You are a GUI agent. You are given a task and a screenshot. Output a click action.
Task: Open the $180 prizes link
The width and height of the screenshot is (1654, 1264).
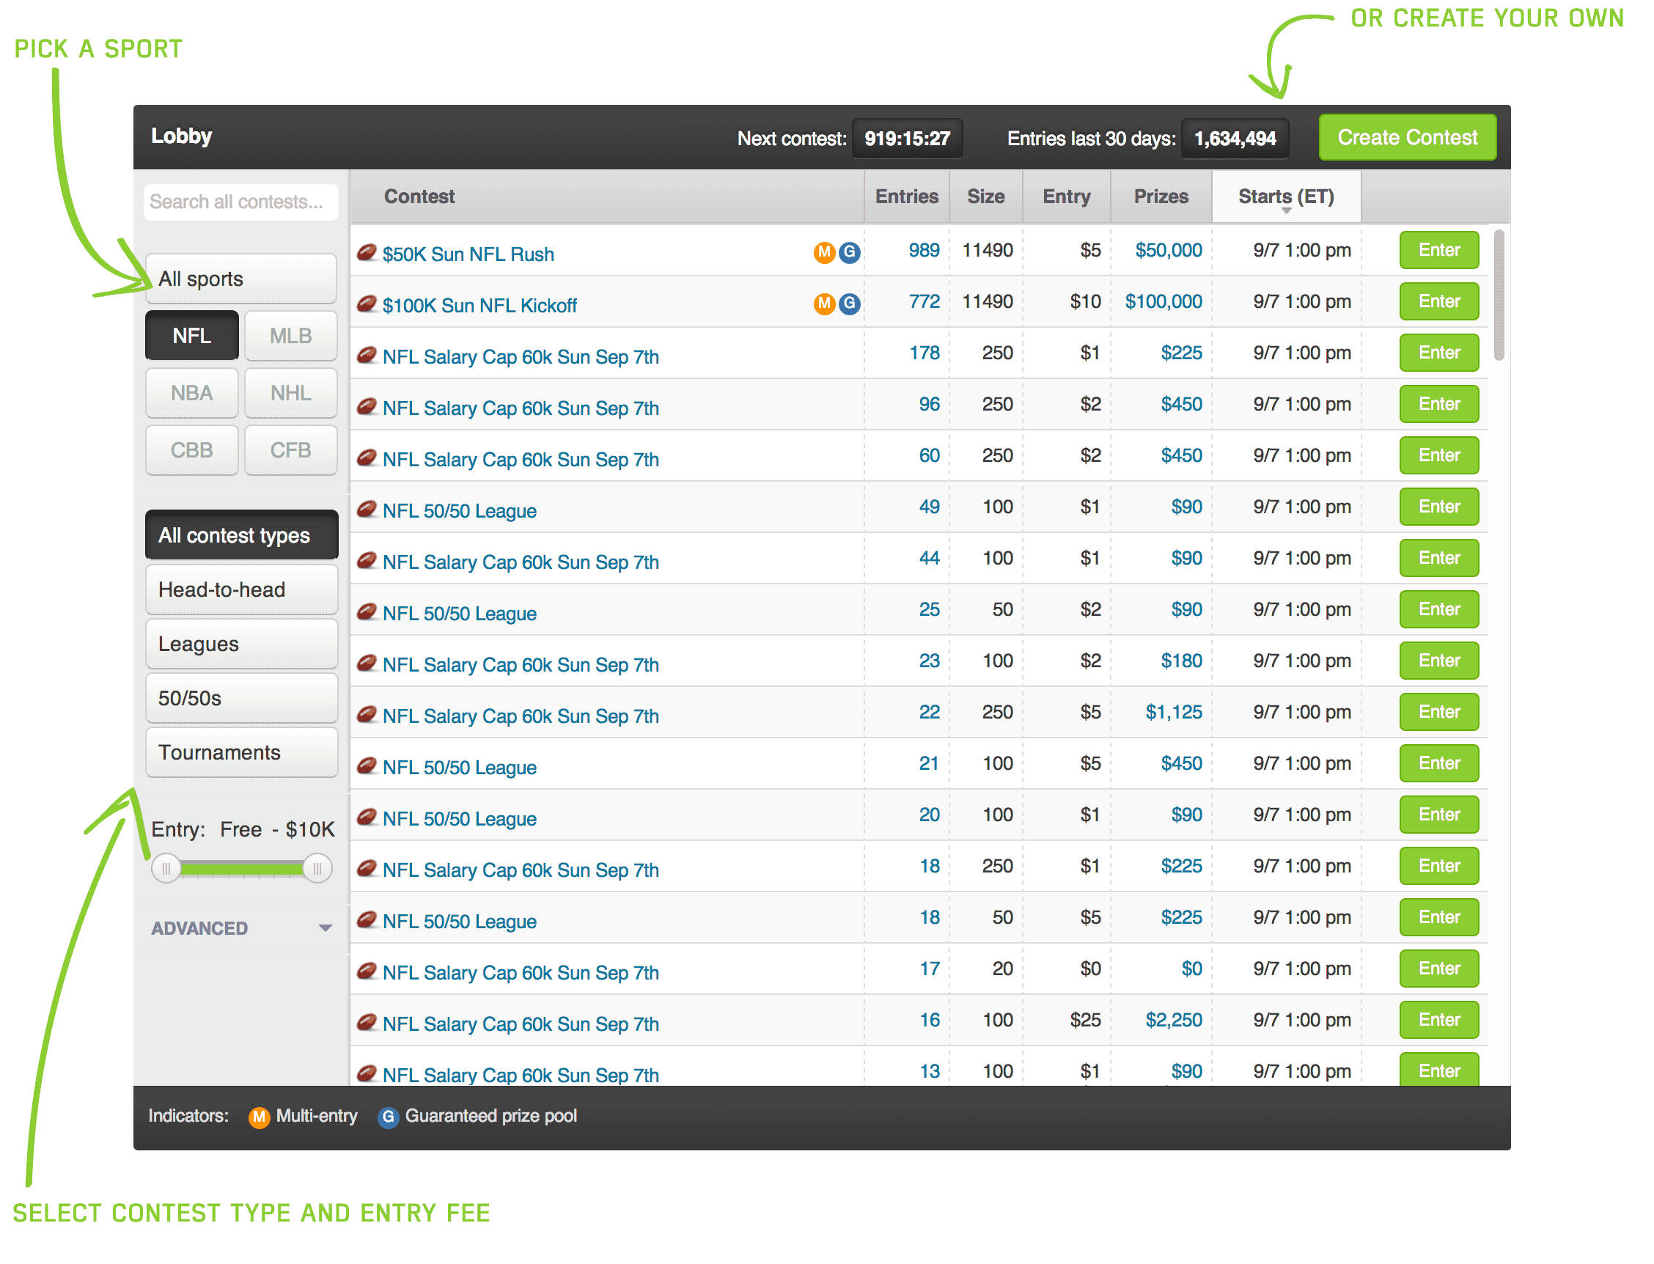[1181, 661]
